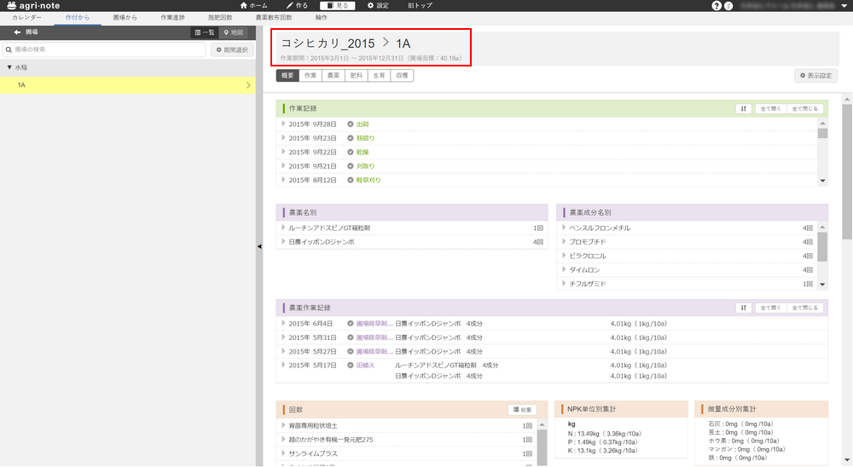
Task: Open the 作業進捗 tab
Action: point(166,17)
